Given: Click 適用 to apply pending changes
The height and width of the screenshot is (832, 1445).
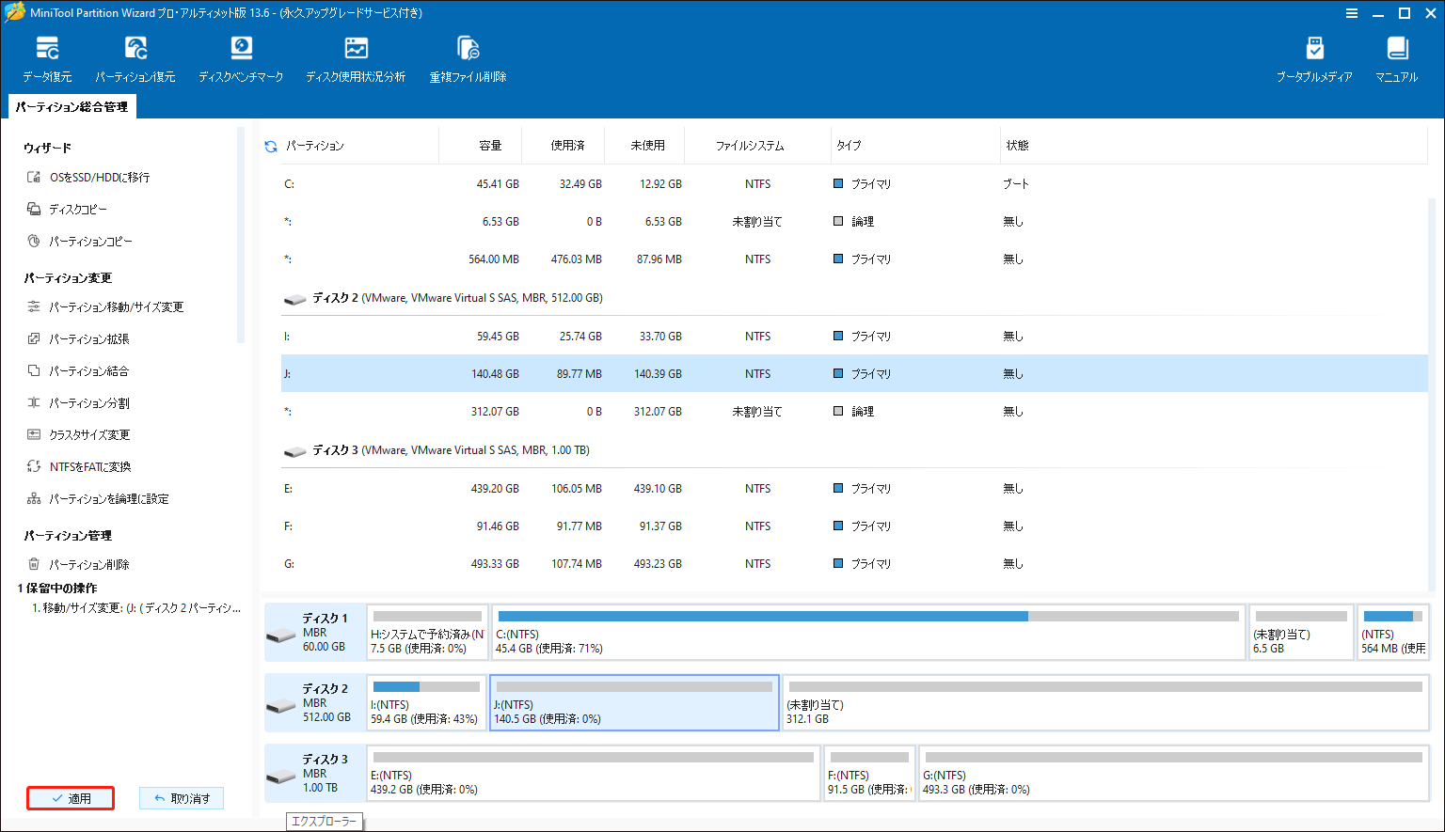Looking at the screenshot, I should click(71, 798).
